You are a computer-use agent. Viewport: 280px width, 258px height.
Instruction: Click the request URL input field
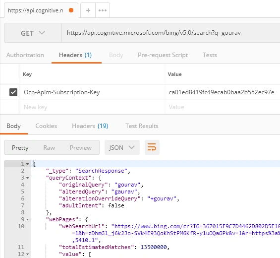click(x=170, y=33)
